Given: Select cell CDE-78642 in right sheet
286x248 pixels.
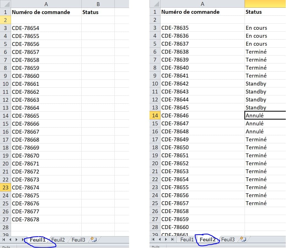Looking at the screenshot, I should (202, 84).
